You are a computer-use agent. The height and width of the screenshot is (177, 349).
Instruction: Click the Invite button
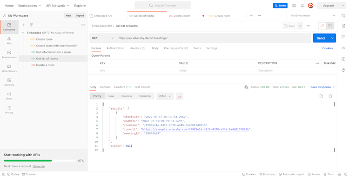pyautogui.click(x=280, y=6)
